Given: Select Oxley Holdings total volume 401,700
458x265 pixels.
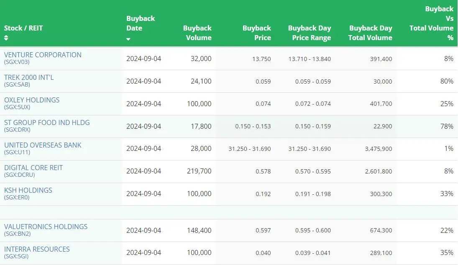Looking at the screenshot, I should point(381,104).
